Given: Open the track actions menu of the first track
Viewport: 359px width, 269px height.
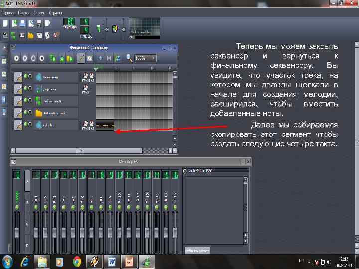Looking at the screenshot, I should [18, 77].
